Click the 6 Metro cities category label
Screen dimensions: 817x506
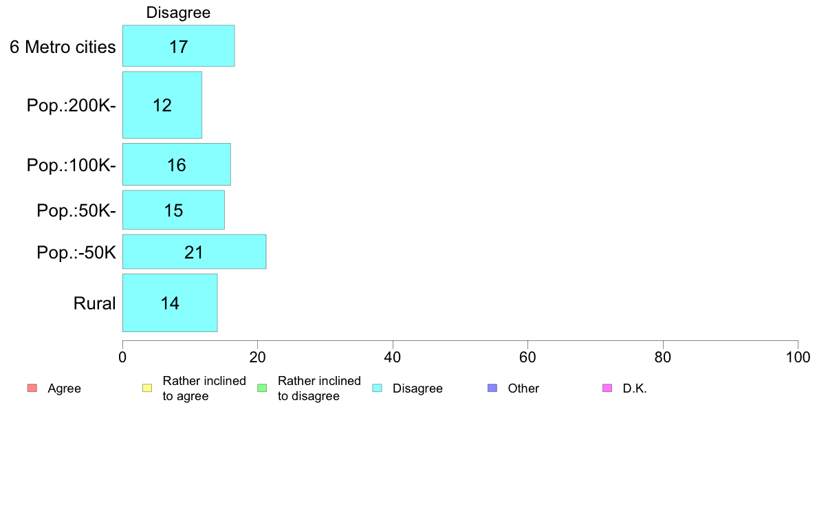[x=63, y=47]
